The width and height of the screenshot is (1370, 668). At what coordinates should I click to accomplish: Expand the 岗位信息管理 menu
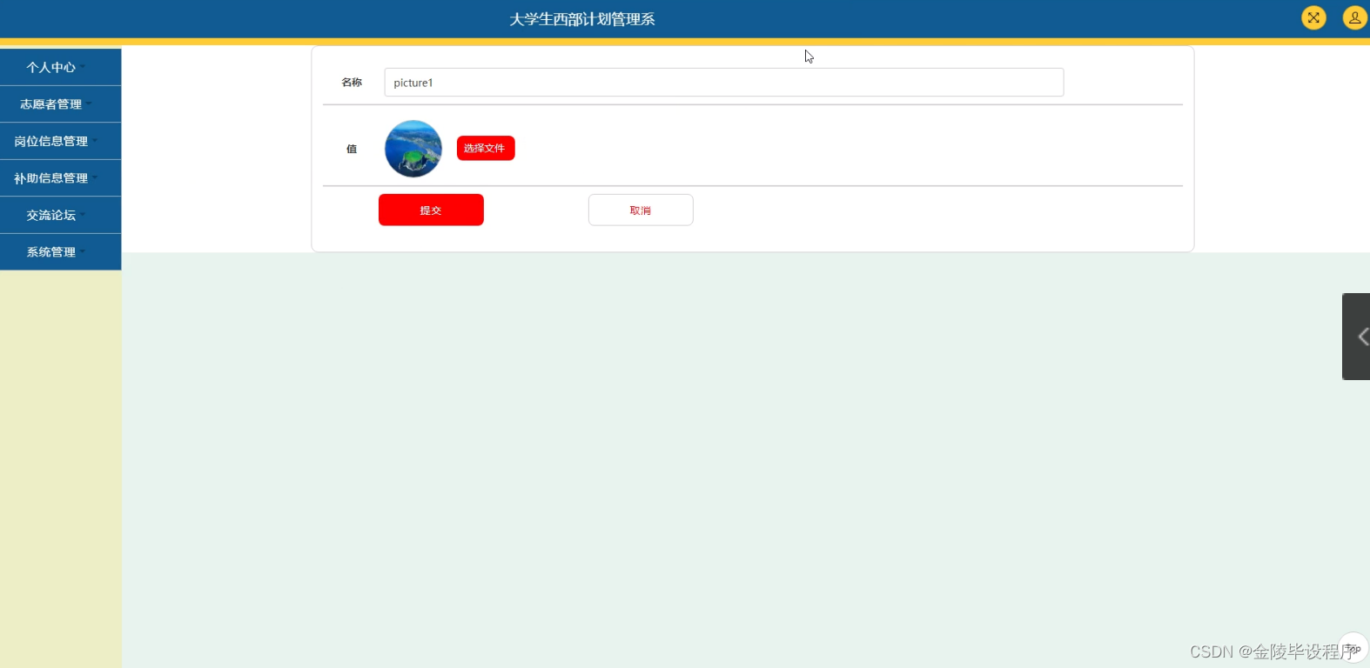click(60, 141)
